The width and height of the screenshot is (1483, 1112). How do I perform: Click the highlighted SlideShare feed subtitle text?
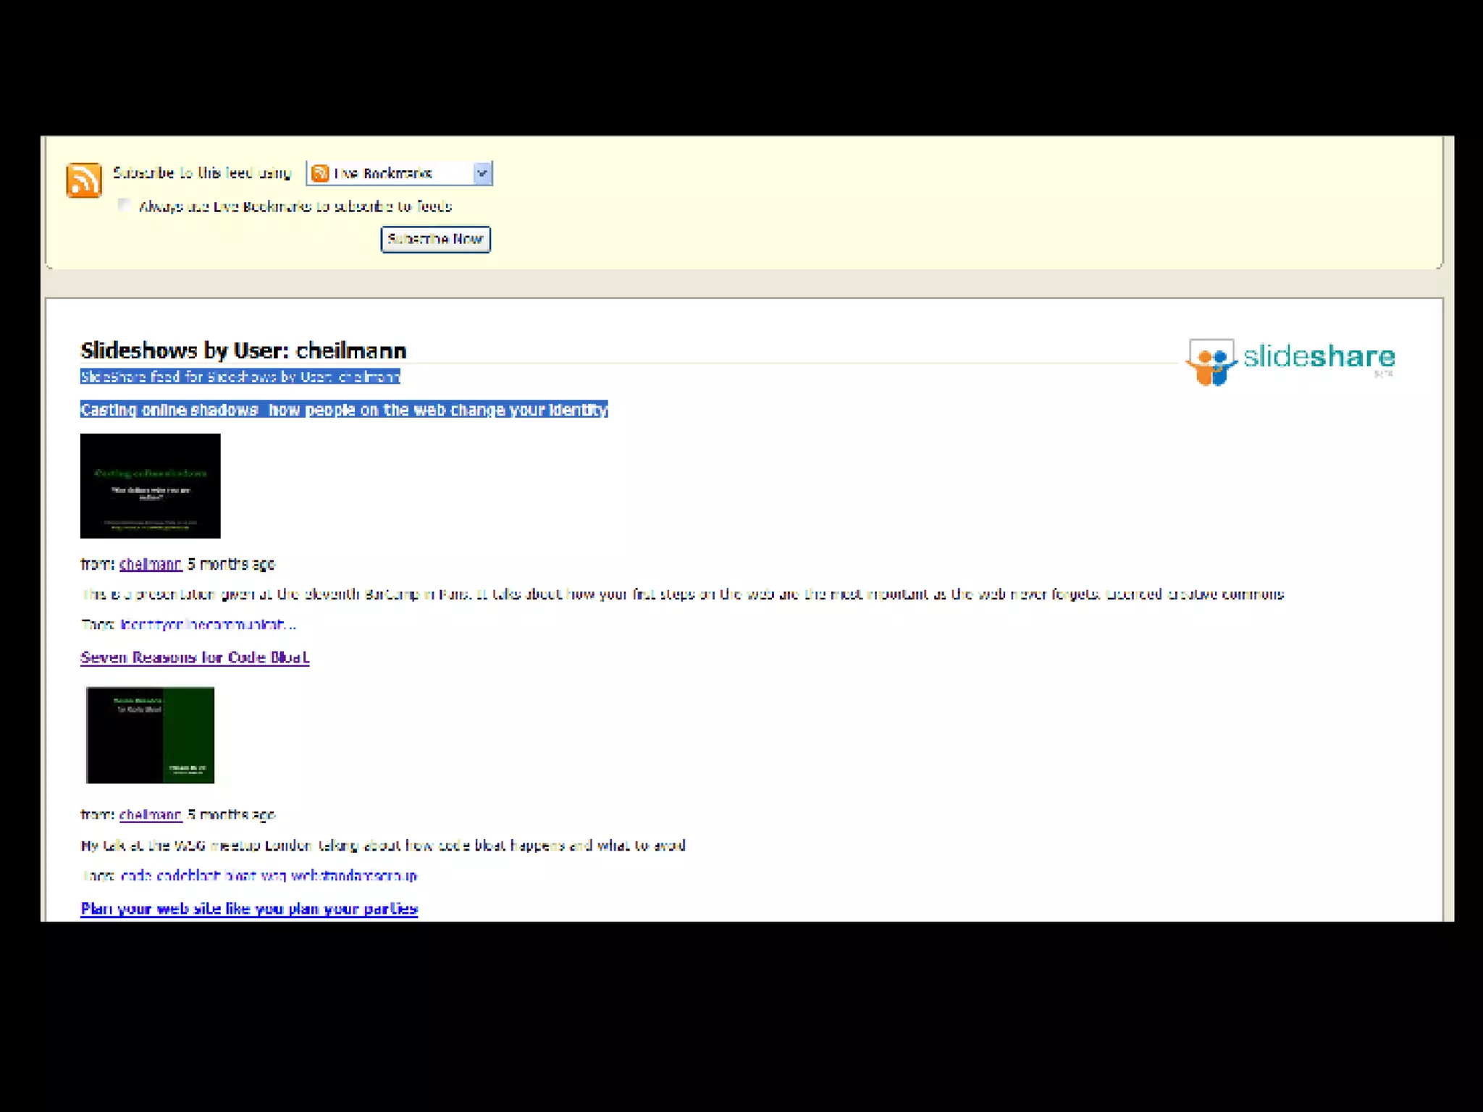point(240,376)
